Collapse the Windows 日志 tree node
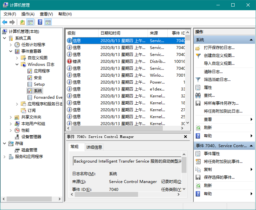This screenshot has height=210, width=256. pos(17,65)
